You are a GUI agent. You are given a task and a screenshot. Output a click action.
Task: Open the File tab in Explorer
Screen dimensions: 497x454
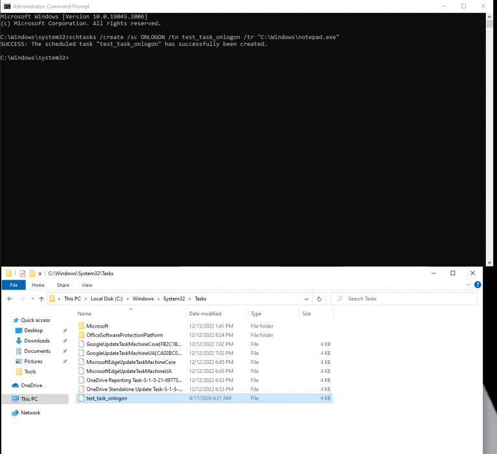coord(14,285)
